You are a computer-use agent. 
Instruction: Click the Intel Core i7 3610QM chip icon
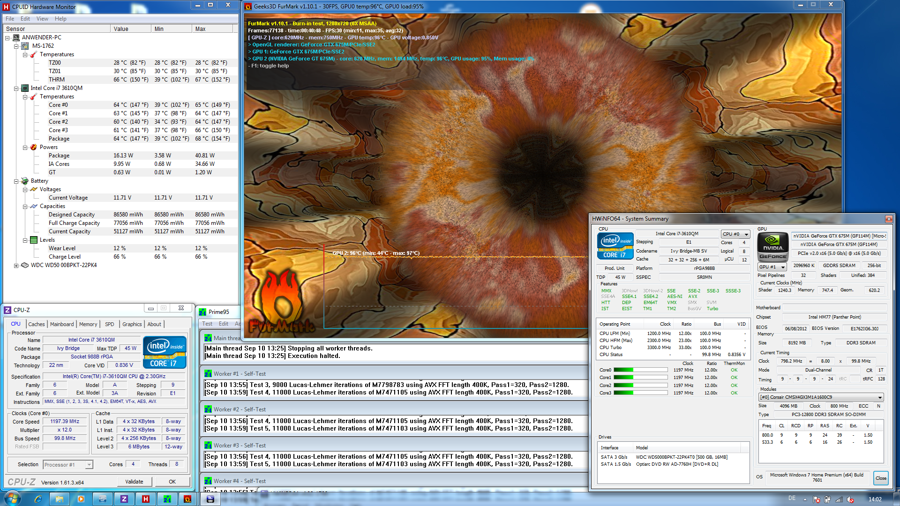(x=25, y=88)
